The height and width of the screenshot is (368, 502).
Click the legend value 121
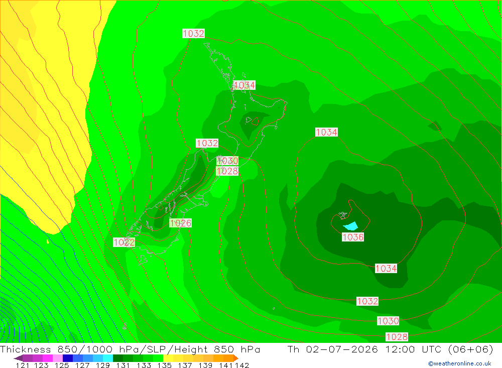[x=23, y=365]
